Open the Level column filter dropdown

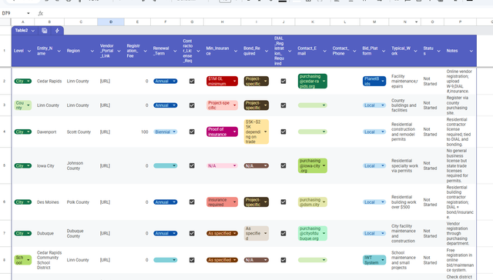click(29, 51)
